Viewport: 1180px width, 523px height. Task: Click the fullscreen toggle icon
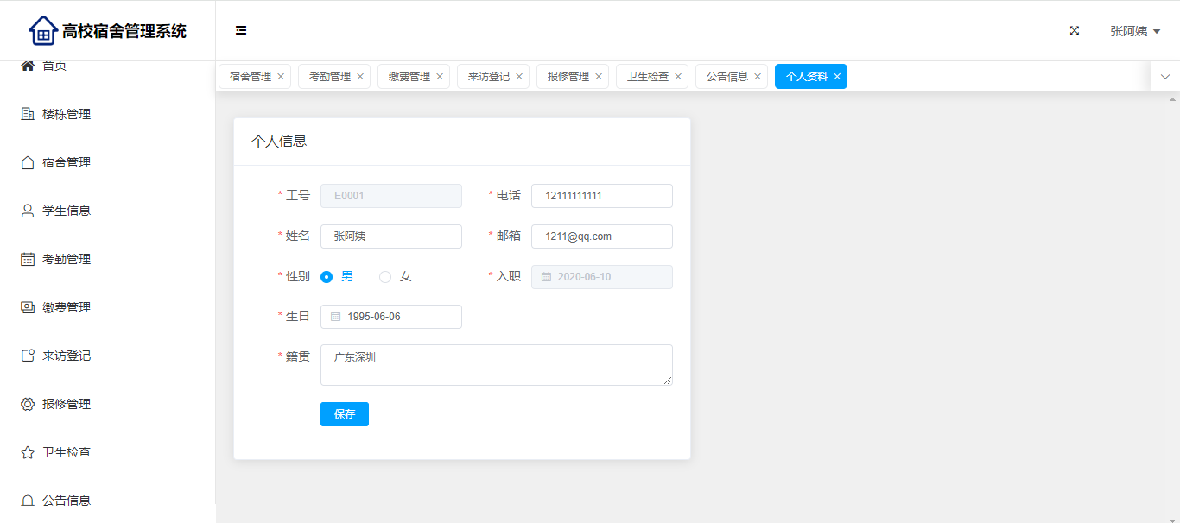click(x=1075, y=30)
